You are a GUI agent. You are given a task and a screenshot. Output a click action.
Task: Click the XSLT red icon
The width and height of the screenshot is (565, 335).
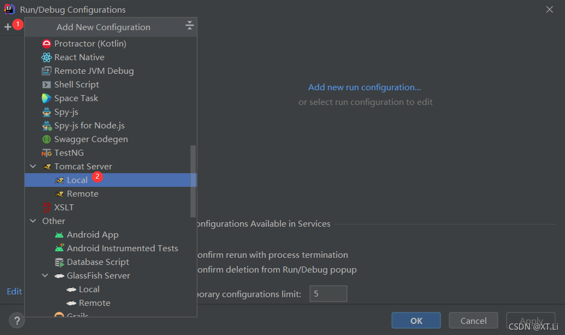46,207
